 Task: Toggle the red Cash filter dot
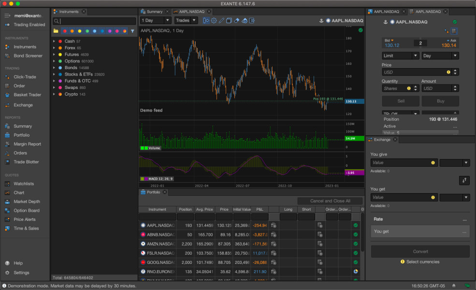pyautogui.click(x=65, y=31)
